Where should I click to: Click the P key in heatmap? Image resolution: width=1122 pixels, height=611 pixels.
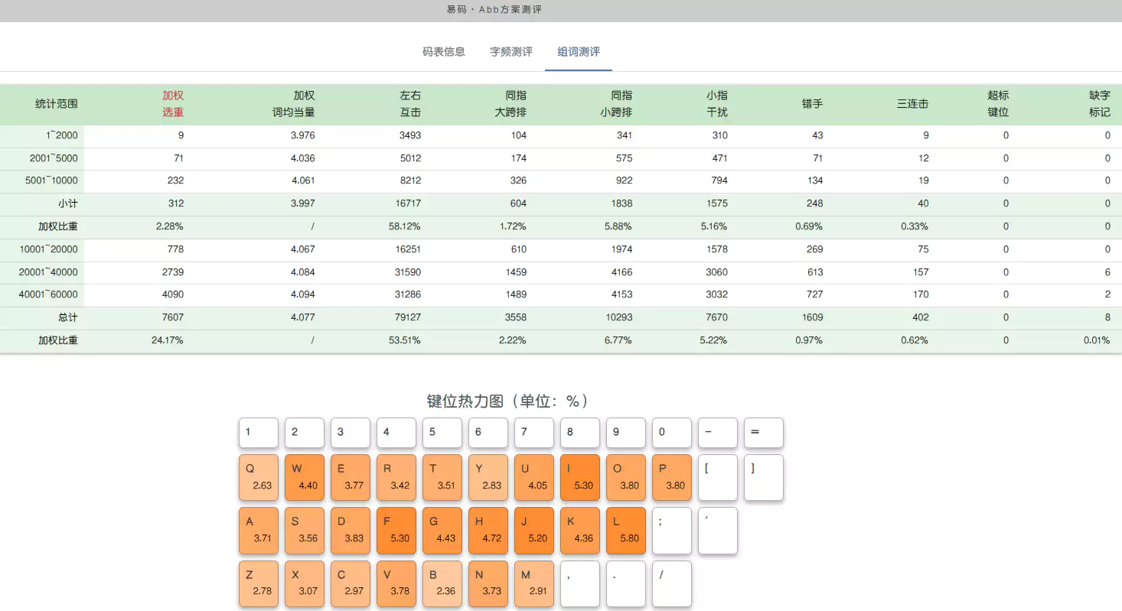point(672,478)
